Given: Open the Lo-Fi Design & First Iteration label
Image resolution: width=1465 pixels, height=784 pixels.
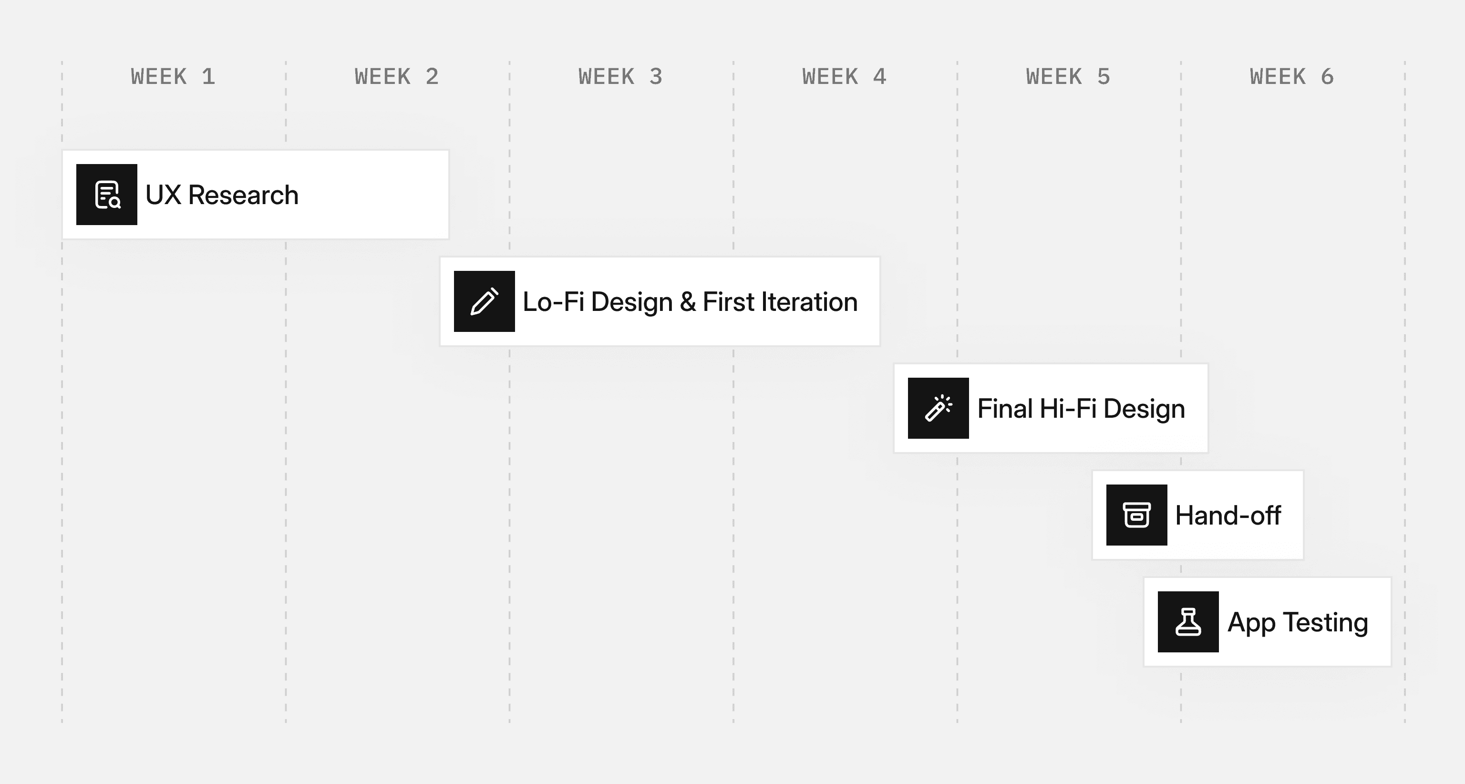Looking at the screenshot, I should point(690,302).
